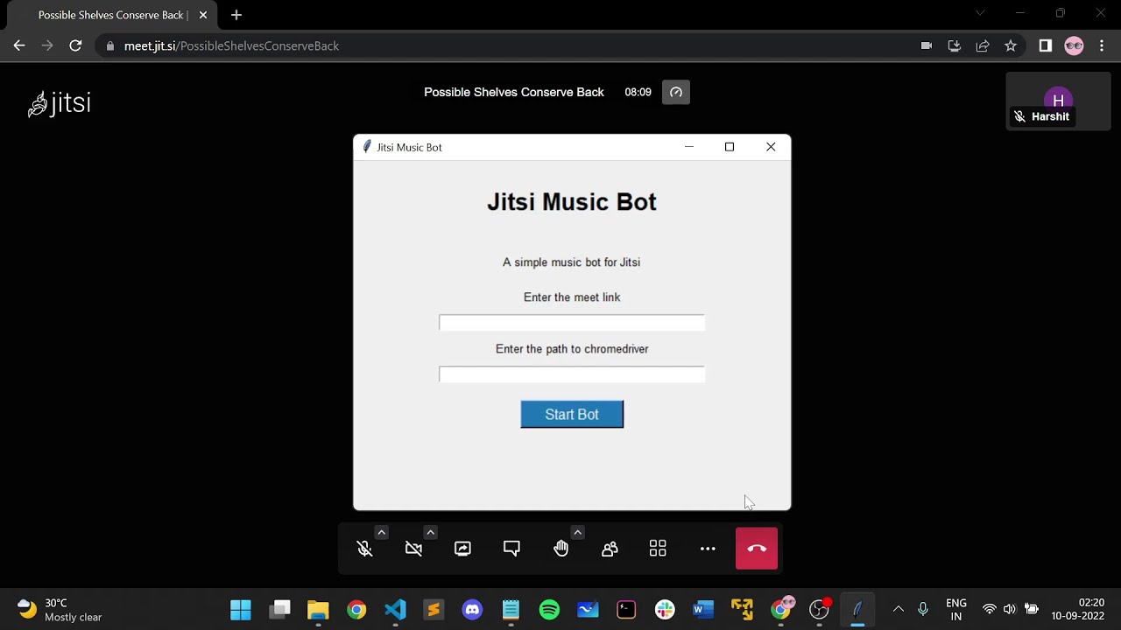Share this page icon in address bar

(x=983, y=45)
